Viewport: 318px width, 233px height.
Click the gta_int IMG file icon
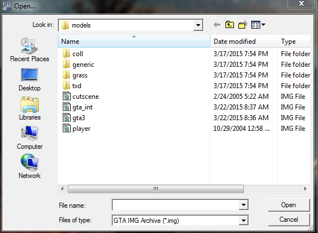[x=67, y=107]
